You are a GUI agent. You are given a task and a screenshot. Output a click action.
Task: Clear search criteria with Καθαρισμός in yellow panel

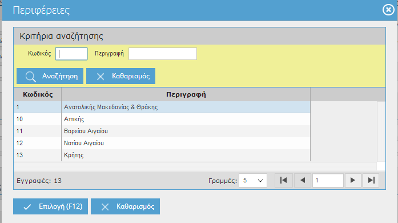click(121, 76)
